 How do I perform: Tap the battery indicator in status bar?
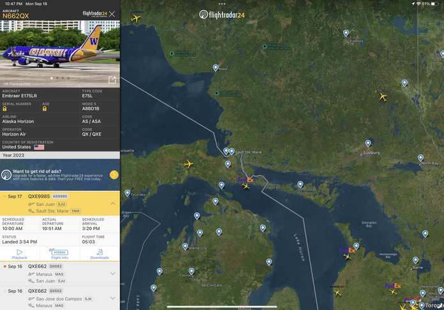[434, 4]
